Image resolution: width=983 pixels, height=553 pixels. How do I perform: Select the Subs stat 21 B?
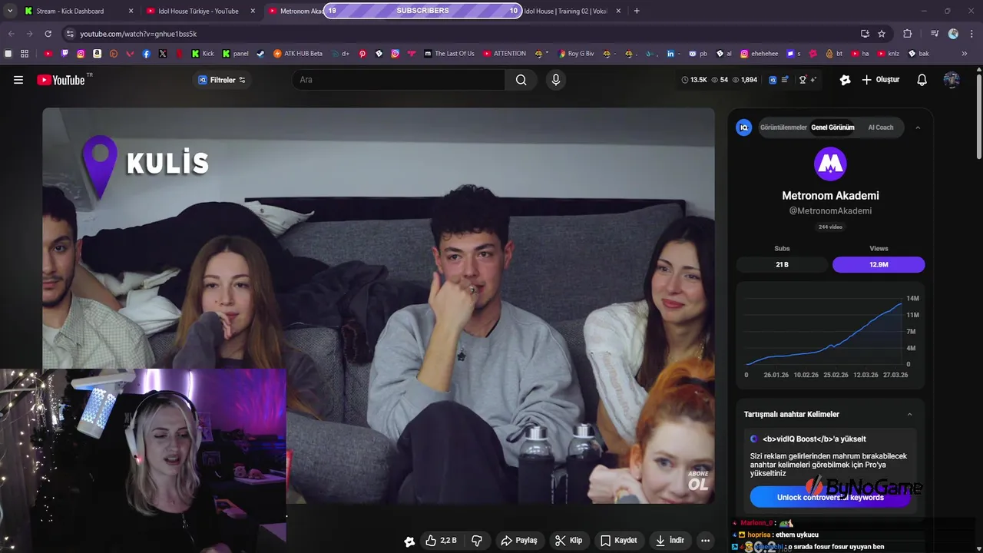tap(782, 264)
